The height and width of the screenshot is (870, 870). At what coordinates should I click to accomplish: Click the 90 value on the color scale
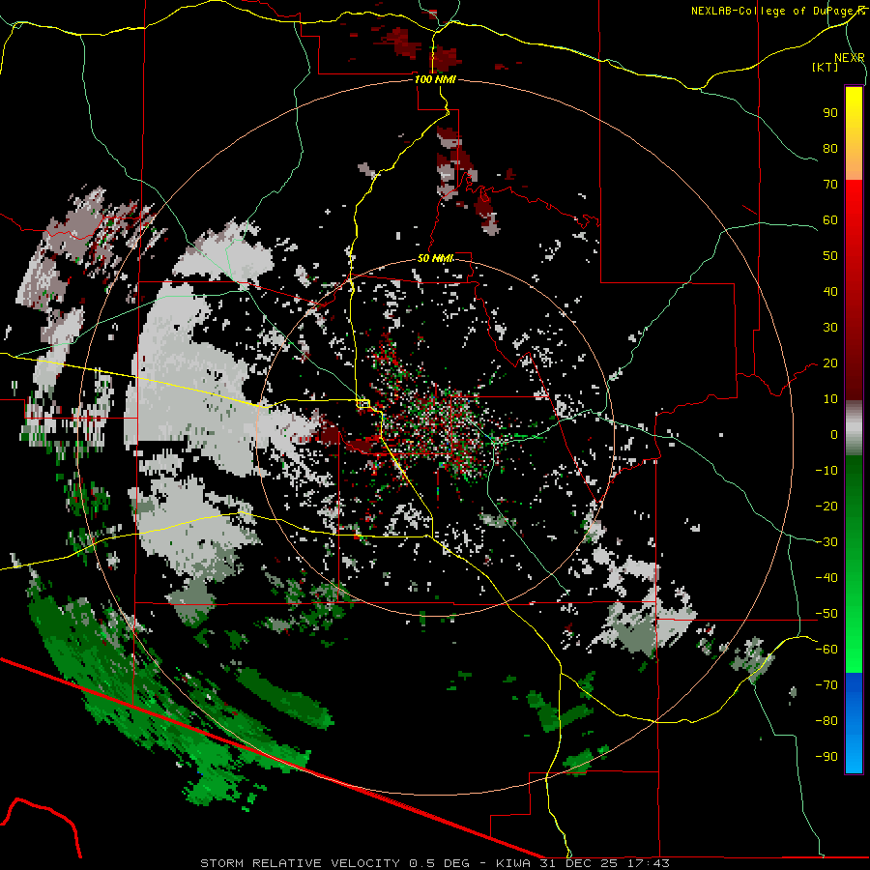coord(830,113)
